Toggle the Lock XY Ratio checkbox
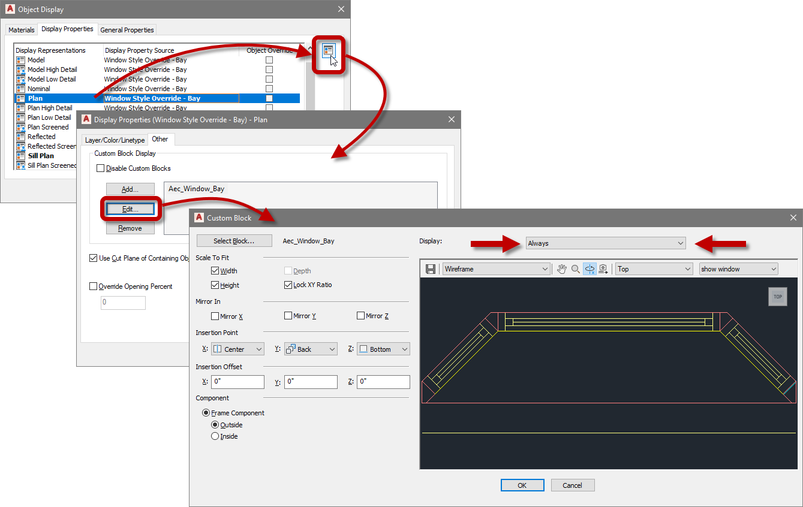This screenshot has width=803, height=507. coord(288,285)
